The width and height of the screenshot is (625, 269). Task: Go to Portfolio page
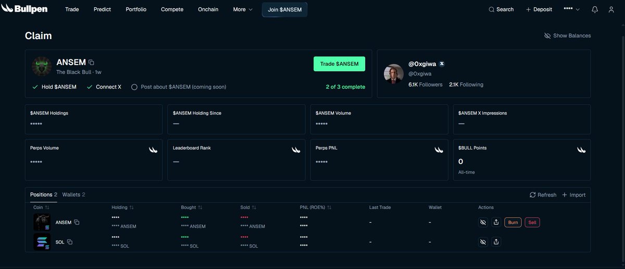[x=136, y=9]
